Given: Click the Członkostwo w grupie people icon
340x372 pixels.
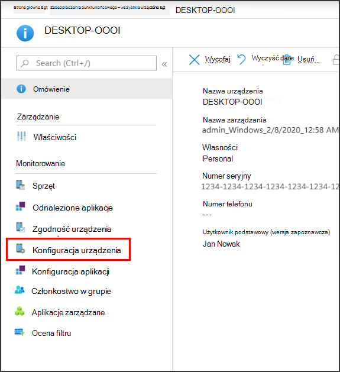Looking at the screenshot, I should click(20, 290).
